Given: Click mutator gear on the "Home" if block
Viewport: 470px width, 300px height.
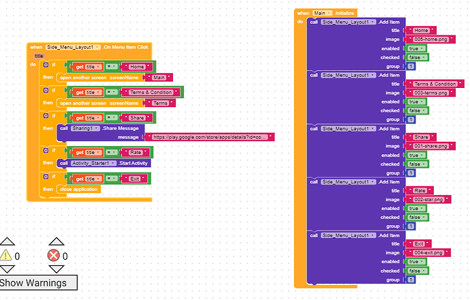Looking at the screenshot, I should click(46, 65).
